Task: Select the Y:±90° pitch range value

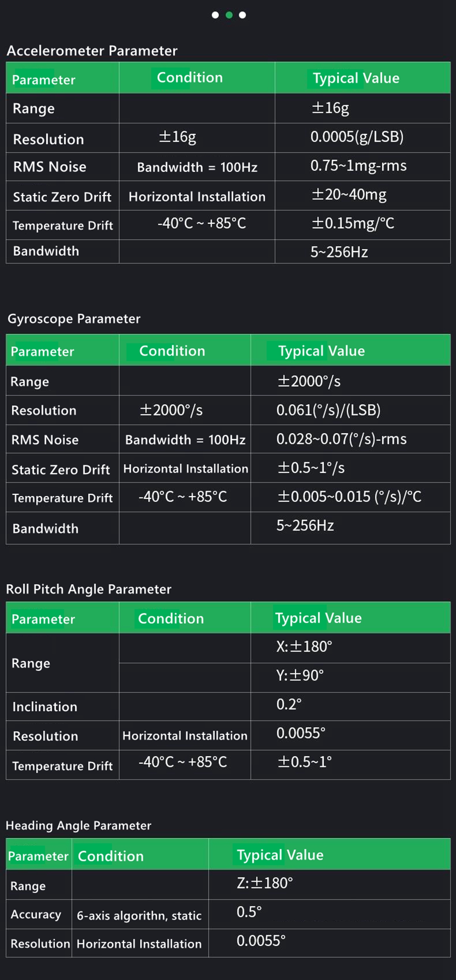Action: click(x=300, y=675)
